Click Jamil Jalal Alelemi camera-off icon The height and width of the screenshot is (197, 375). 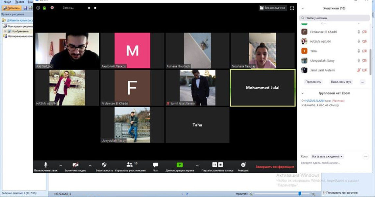(364, 70)
